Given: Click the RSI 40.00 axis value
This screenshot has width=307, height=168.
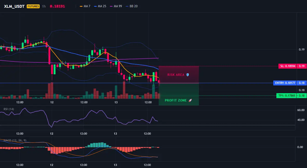Looking at the screenshot, I should coord(301,120).
